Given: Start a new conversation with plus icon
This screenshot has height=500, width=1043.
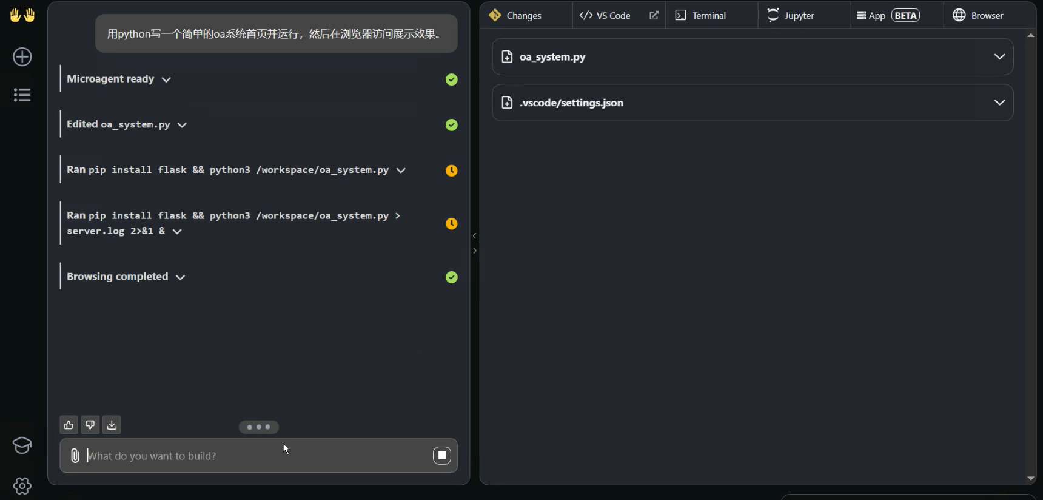Looking at the screenshot, I should [x=22, y=57].
